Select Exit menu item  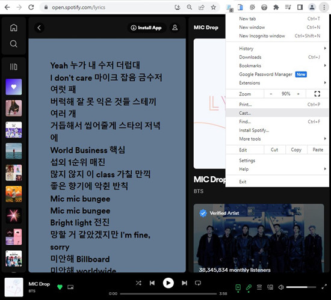click(x=277, y=182)
